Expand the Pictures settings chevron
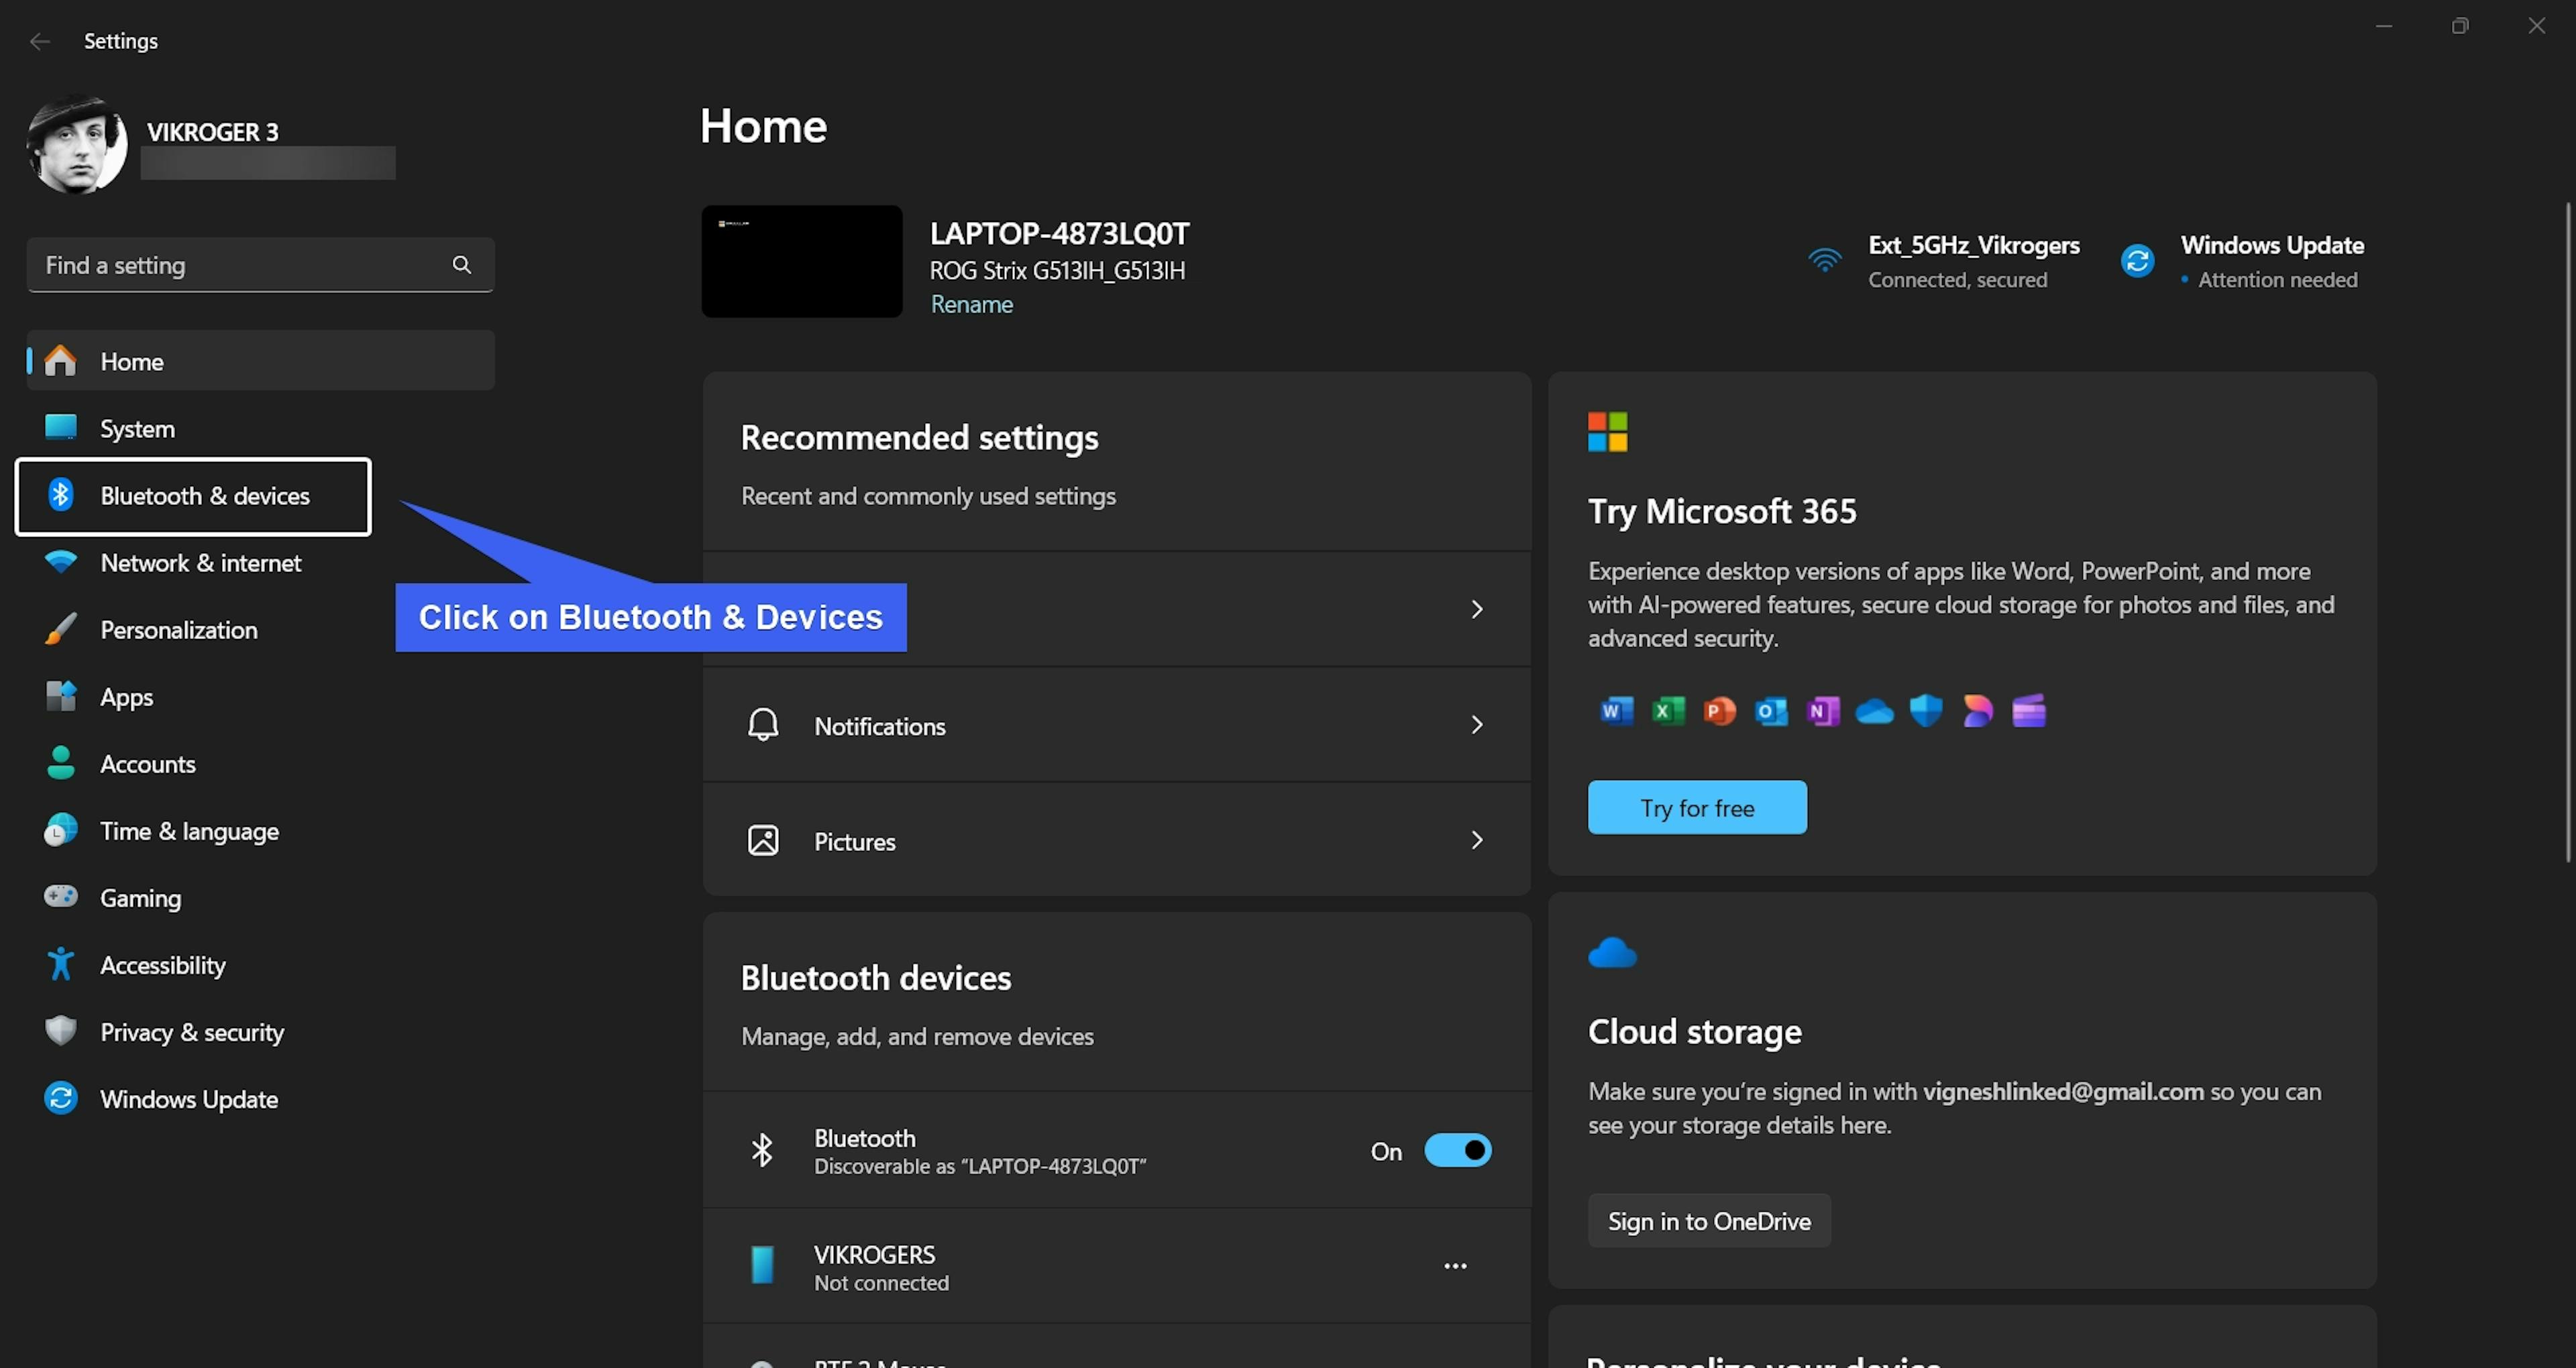Image resolution: width=2576 pixels, height=1368 pixels. [x=1476, y=840]
